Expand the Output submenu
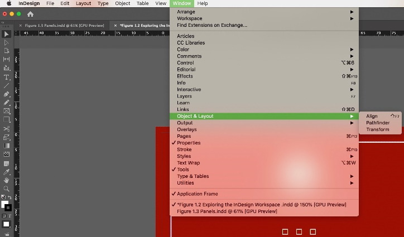The height and width of the screenshot is (237, 404). tap(264, 123)
